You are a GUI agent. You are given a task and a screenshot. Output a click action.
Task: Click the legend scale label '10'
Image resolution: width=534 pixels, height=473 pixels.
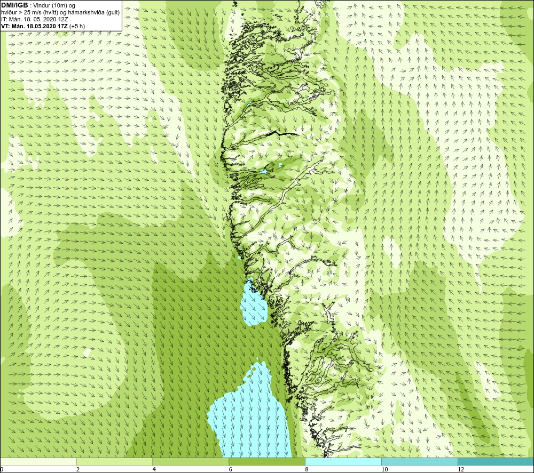tap(384, 469)
